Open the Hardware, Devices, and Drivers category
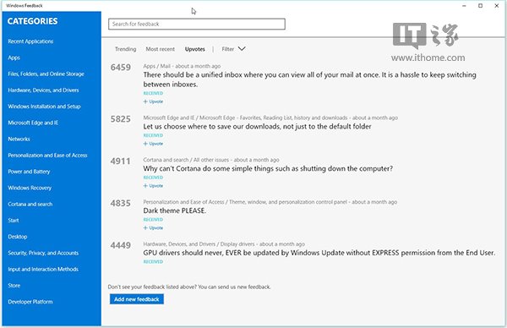This screenshot has width=507, height=328. 43,90
